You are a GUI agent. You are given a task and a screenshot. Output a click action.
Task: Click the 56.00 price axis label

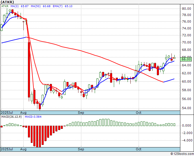(187, 99)
